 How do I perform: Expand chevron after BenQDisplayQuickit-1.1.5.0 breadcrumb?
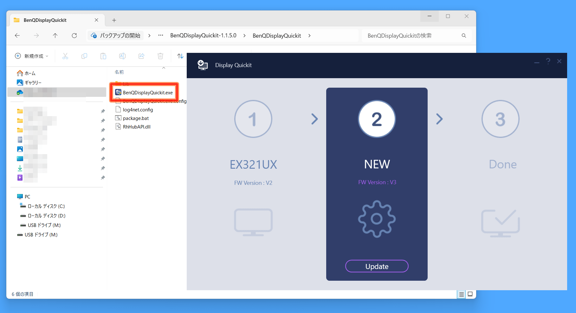click(244, 35)
